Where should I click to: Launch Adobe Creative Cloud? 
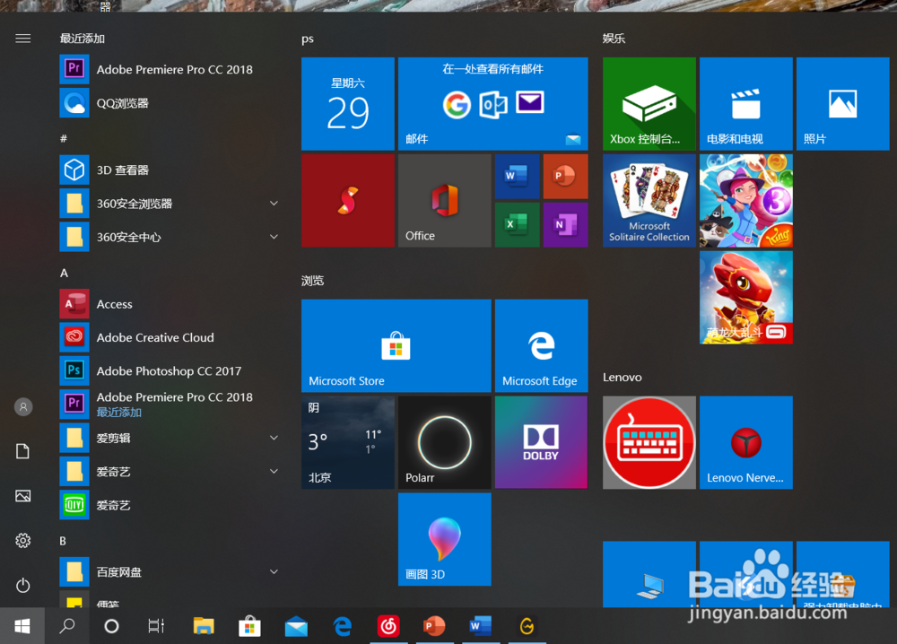coord(170,337)
